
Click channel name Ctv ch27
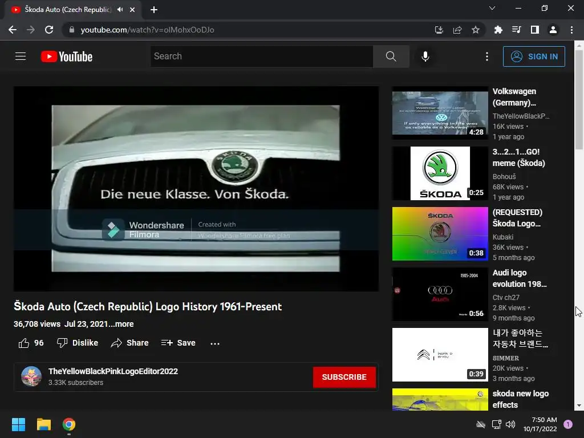pyautogui.click(x=506, y=297)
